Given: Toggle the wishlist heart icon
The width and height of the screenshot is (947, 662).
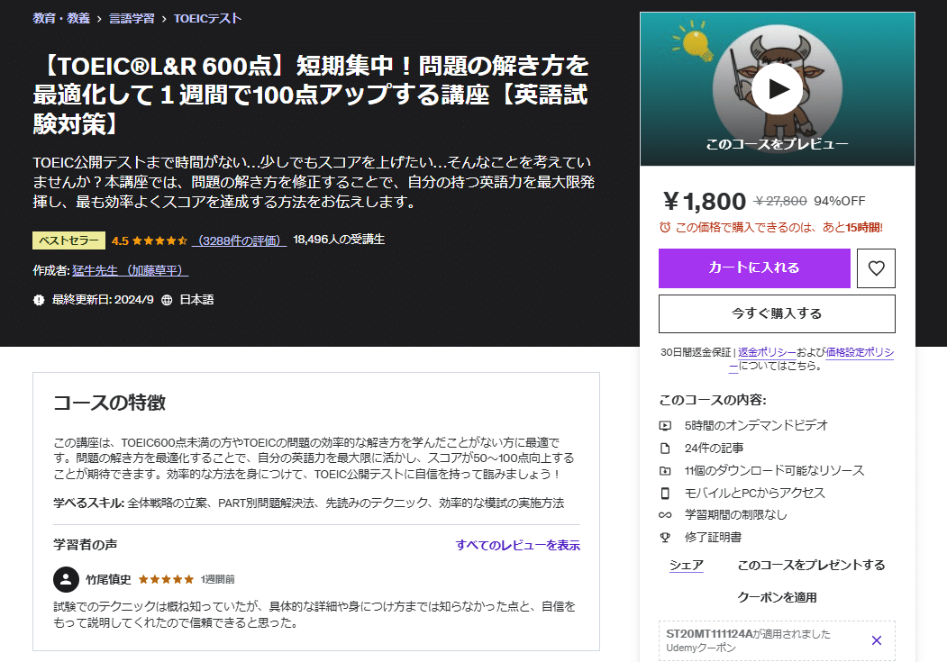Looking at the screenshot, I should [x=875, y=268].
